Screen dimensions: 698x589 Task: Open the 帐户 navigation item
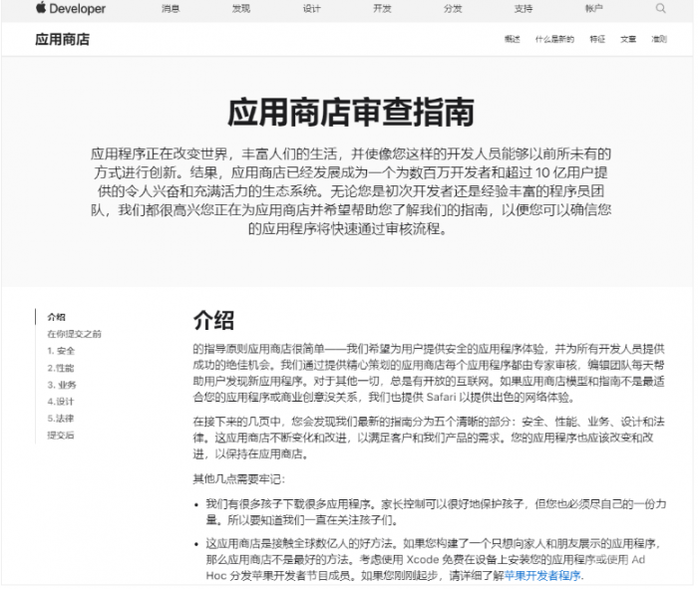coord(594,8)
